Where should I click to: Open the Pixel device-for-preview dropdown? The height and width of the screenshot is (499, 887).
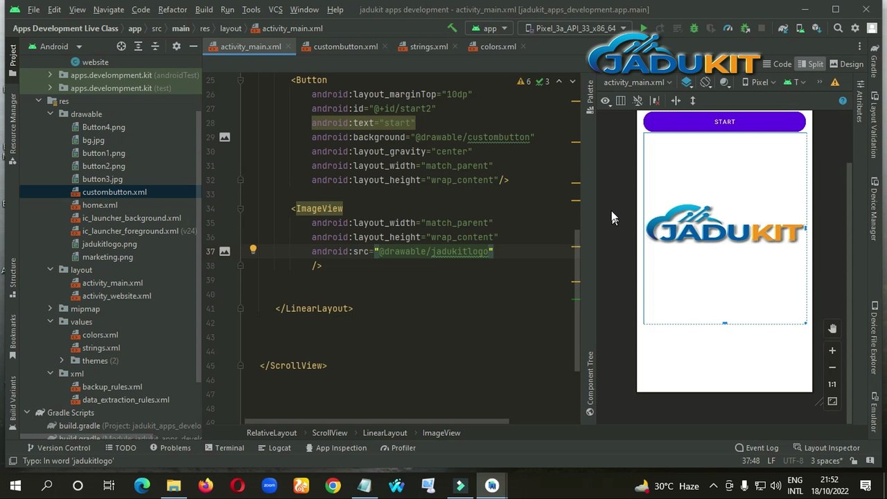(x=759, y=82)
